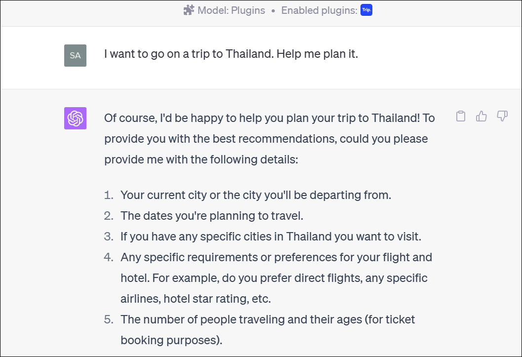
Task: Click the ChatGPT assistant avatar
Action: 75,118
